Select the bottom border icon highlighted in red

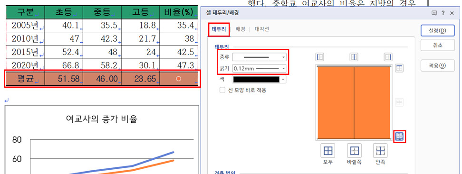pos(400,136)
